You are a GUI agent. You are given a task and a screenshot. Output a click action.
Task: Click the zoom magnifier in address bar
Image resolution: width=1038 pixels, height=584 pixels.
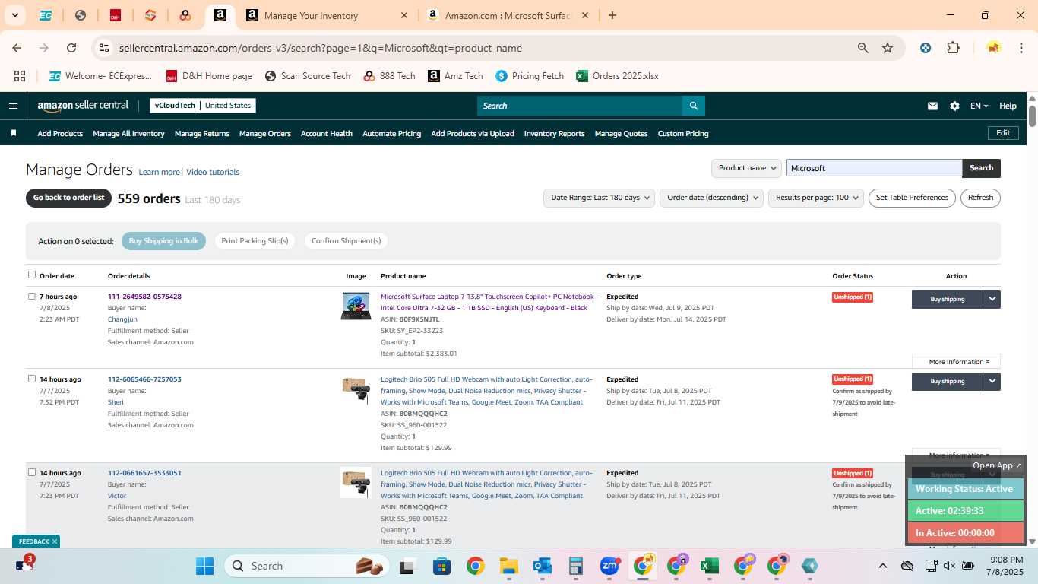tap(863, 48)
